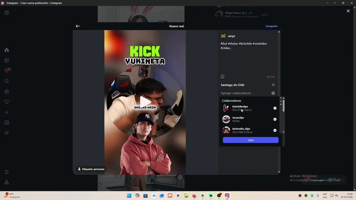Viewport: 356px width, 200px height.
Task: Click the elmjcl username at the top of the caption
Action: [231, 36]
